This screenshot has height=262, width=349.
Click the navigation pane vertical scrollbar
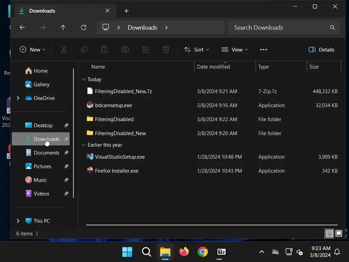click(74, 133)
